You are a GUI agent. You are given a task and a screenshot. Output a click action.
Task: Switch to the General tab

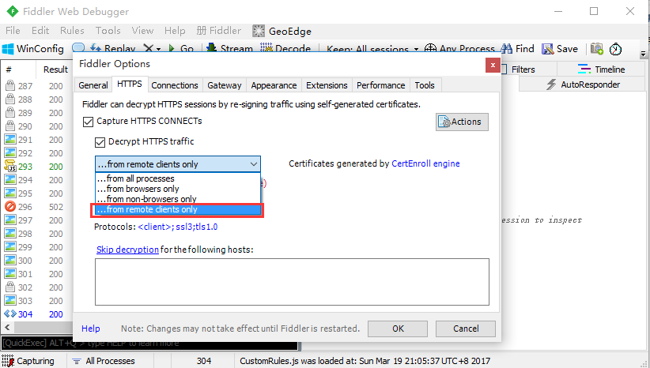93,85
